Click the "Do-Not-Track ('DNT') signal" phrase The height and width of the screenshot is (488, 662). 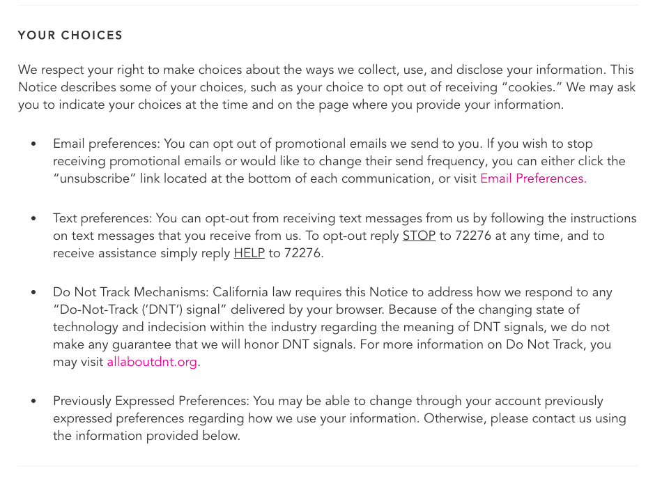(x=140, y=310)
